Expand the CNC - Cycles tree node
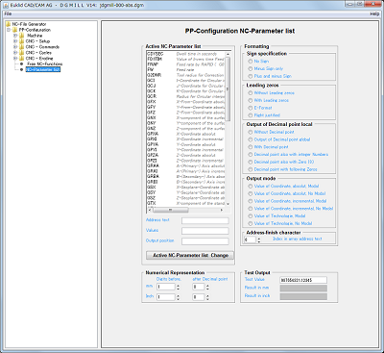The image size is (384, 353). click(x=15, y=53)
